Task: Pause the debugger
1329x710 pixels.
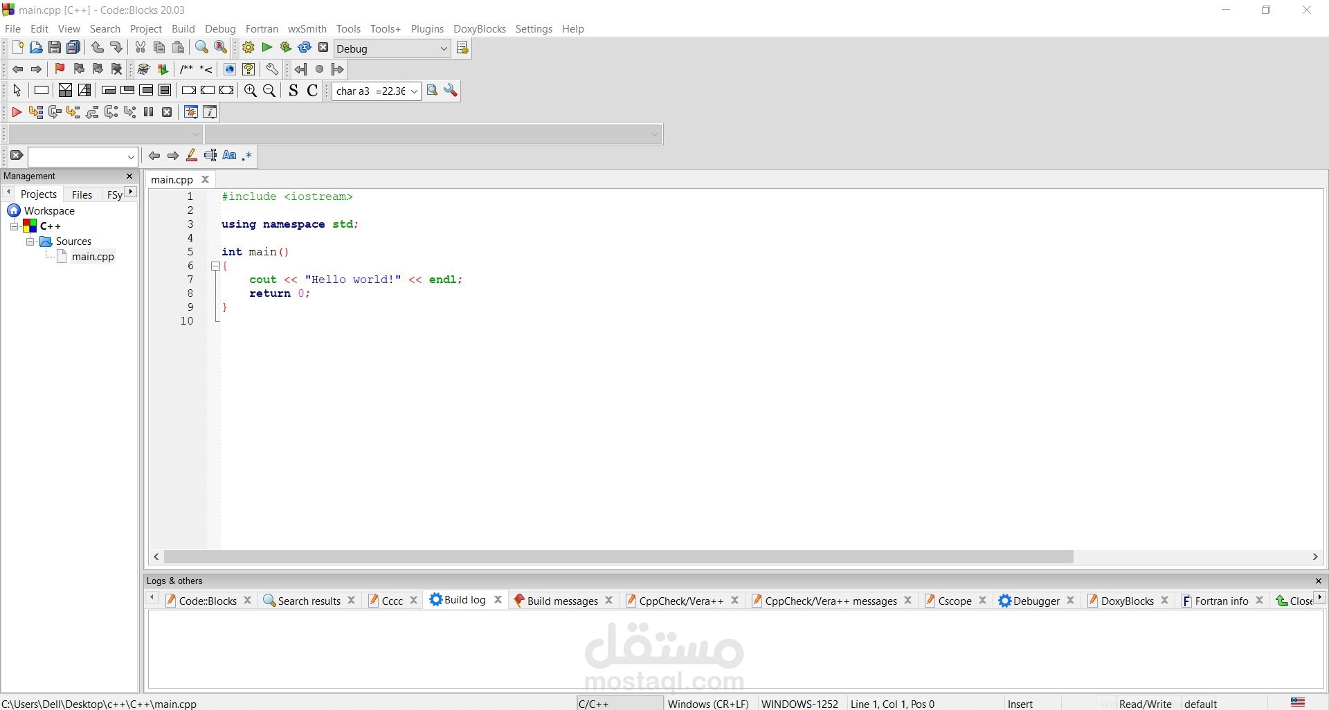Action: click(149, 112)
